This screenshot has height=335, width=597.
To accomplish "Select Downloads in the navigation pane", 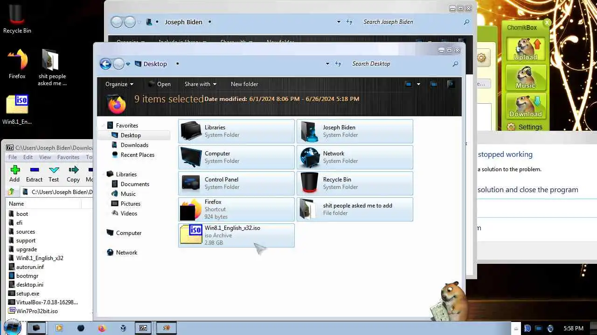I will (134, 145).
